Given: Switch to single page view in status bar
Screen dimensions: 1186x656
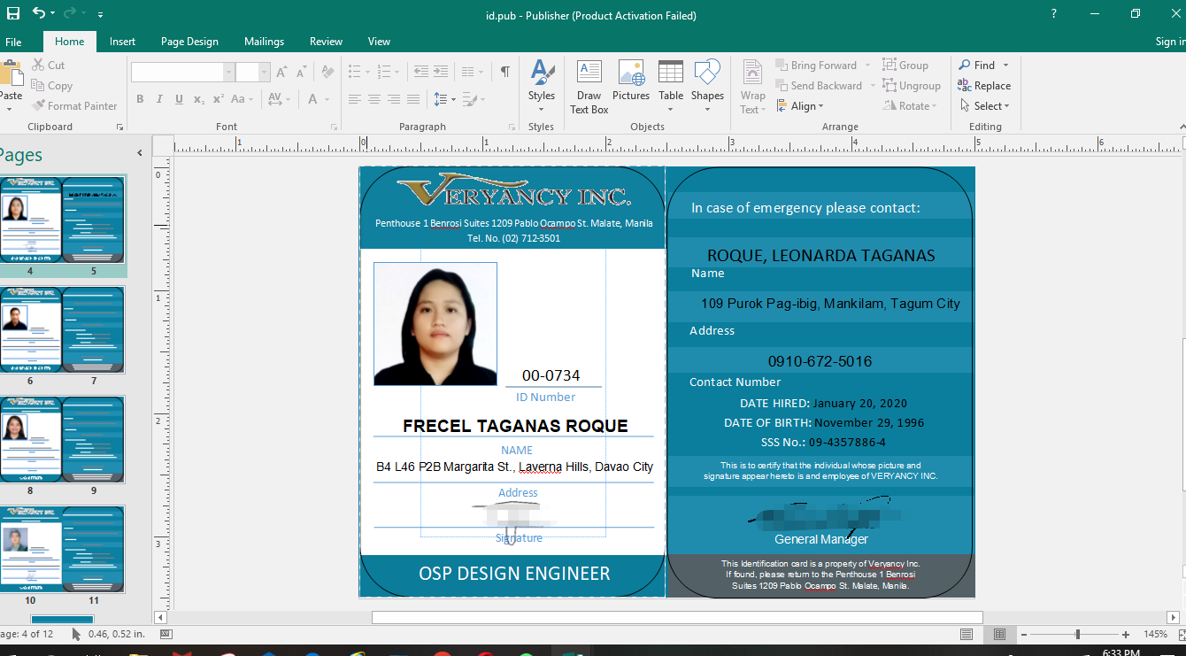Looking at the screenshot, I should click(x=967, y=634).
